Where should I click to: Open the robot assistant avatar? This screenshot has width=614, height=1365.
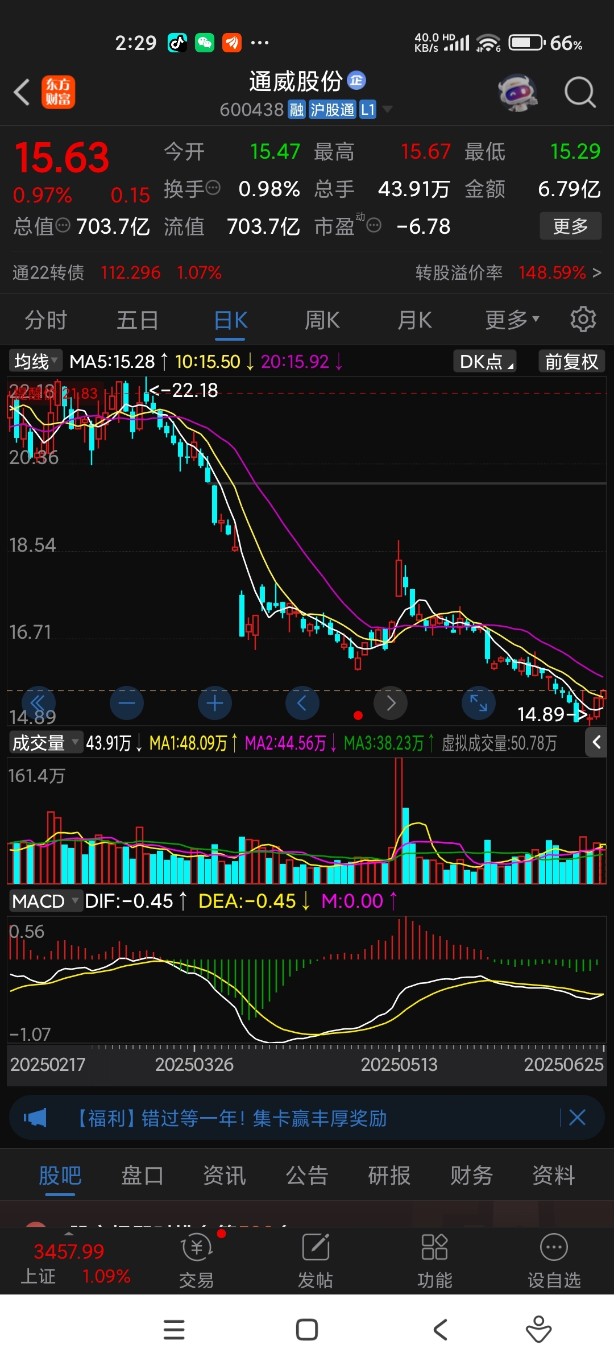[x=518, y=92]
